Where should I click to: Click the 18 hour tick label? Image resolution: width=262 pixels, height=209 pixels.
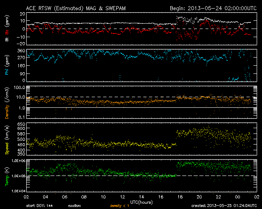tap(179, 197)
